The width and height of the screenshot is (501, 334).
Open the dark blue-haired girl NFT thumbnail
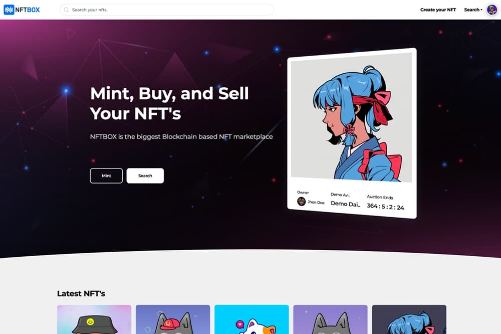409,319
